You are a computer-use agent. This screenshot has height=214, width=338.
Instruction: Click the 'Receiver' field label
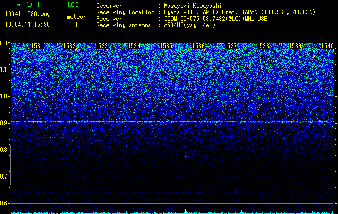coord(109,19)
